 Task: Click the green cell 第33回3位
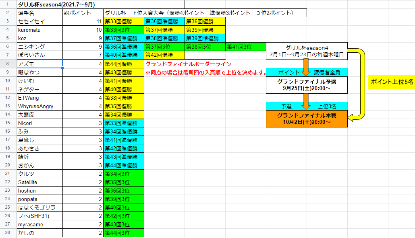124,30
